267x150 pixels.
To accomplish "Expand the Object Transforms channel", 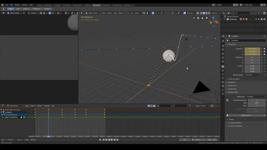I will click(3, 117).
